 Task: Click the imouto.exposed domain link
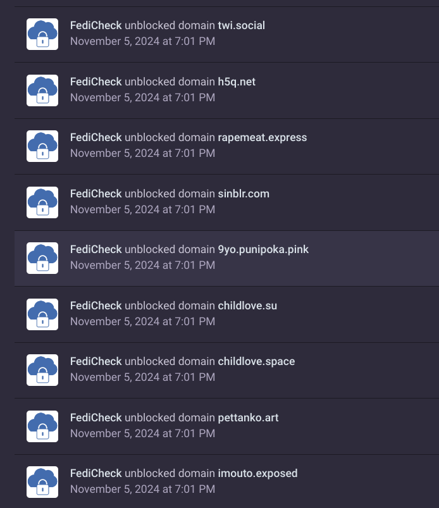pyautogui.click(x=257, y=473)
